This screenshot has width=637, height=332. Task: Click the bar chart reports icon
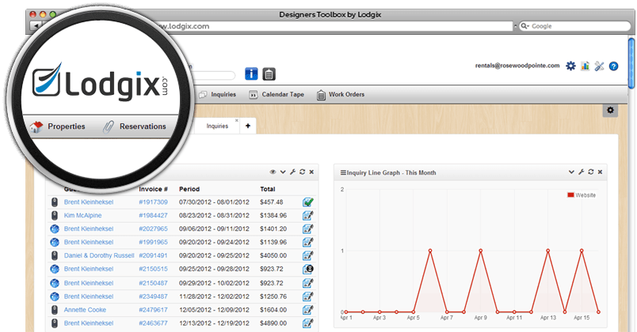pos(585,66)
